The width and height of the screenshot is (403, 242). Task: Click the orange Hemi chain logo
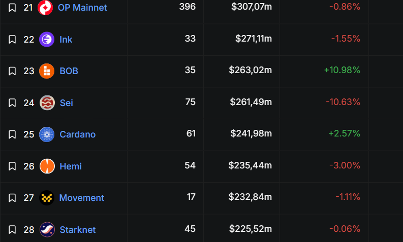point(47,166)
